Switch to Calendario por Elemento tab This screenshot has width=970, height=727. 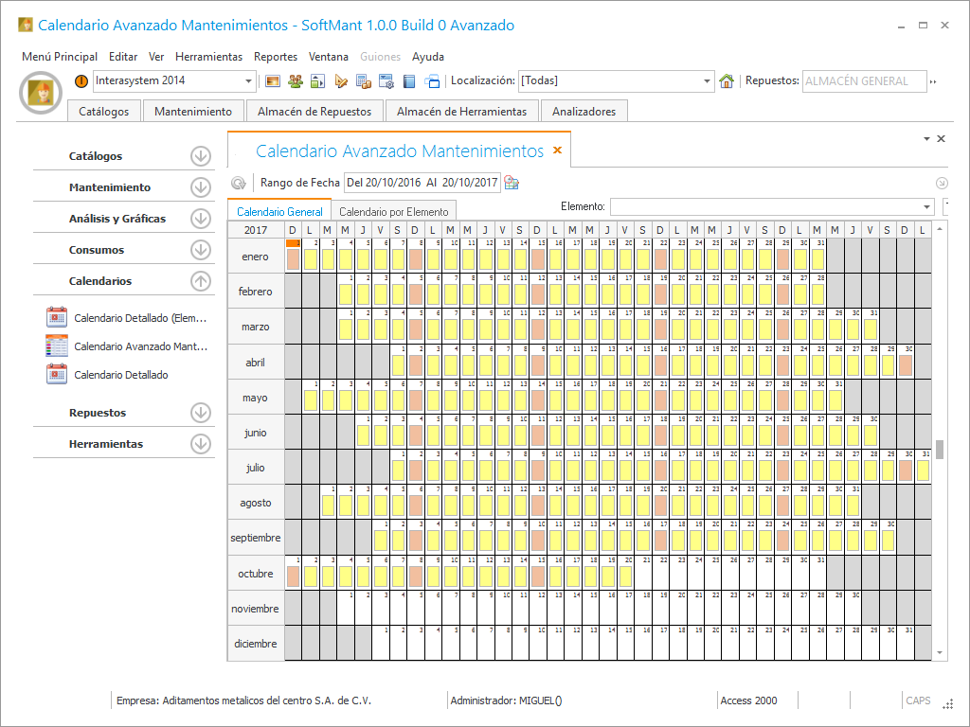[393, 211]
